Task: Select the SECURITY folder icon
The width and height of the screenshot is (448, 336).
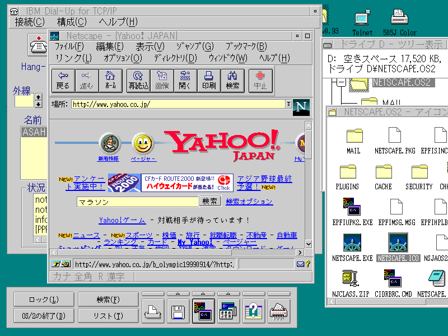Action: [x=419, y=172]
